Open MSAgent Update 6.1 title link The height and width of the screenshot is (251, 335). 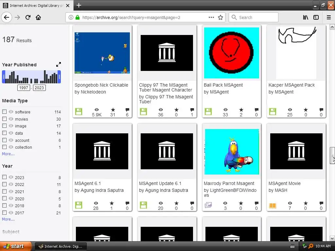pyautogui.click(x=160, y=183)
